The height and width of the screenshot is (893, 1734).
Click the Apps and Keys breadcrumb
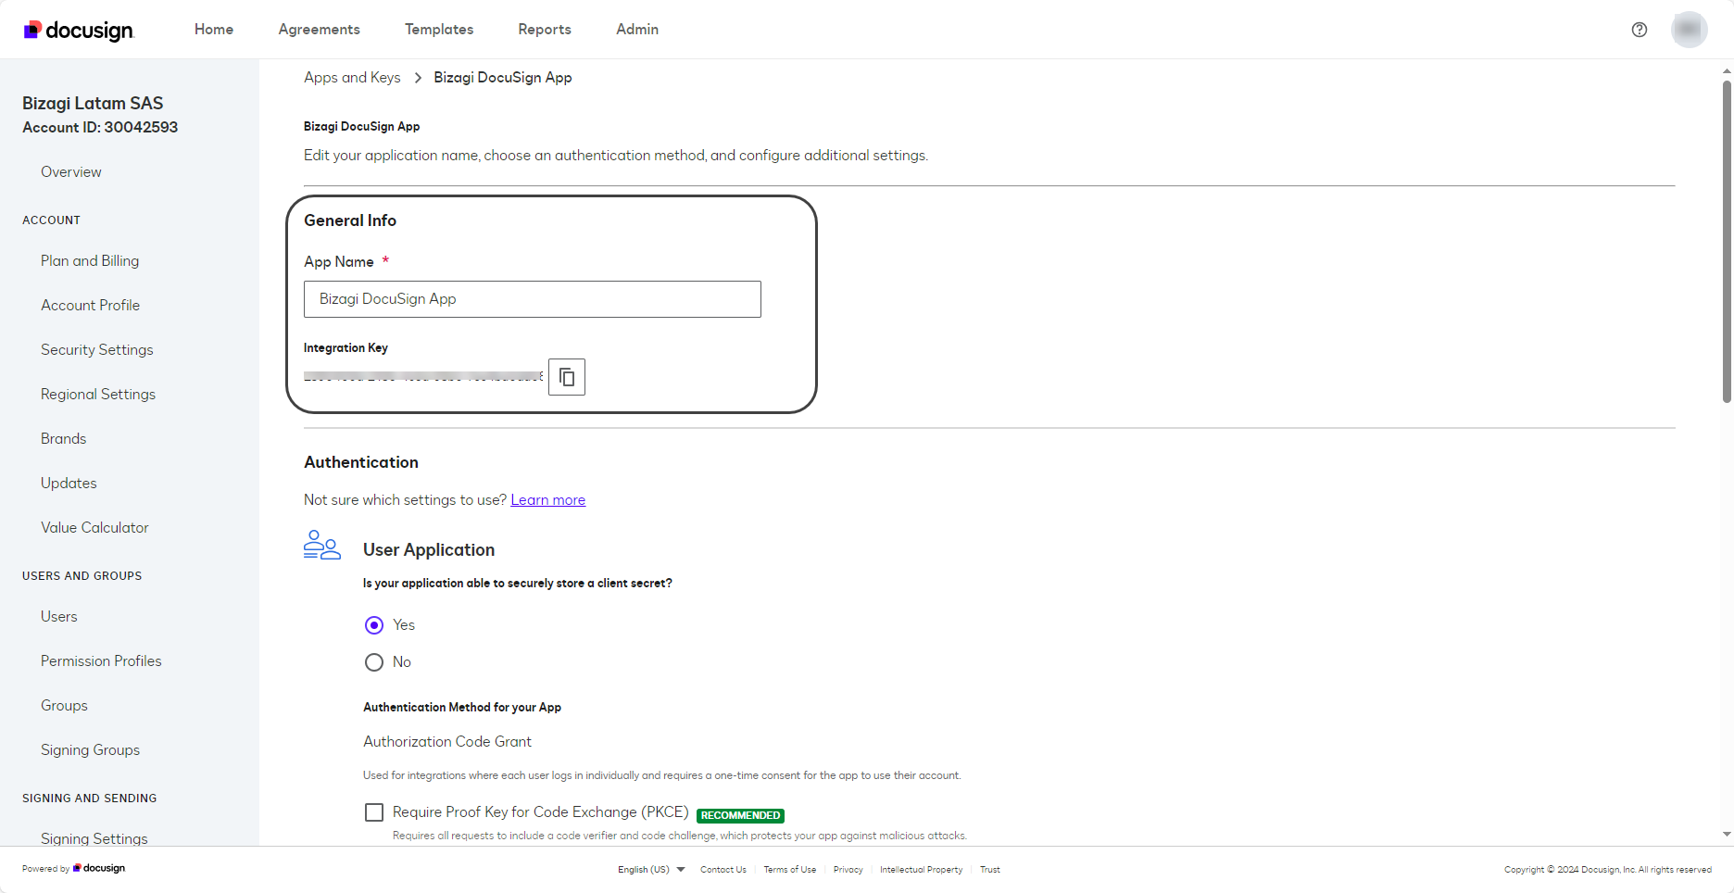352,78
